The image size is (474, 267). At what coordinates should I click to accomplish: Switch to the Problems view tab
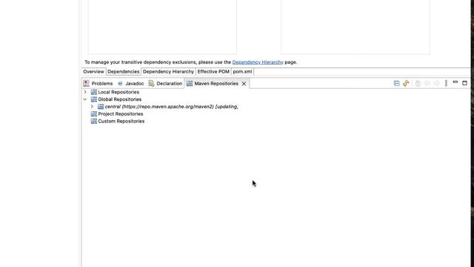[98, 84]
